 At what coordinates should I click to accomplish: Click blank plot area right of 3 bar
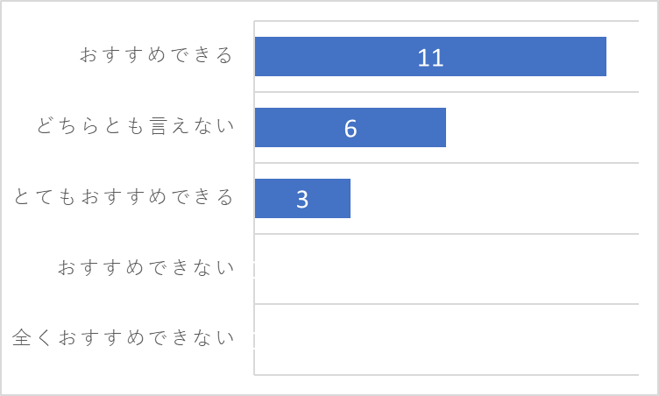494,198
